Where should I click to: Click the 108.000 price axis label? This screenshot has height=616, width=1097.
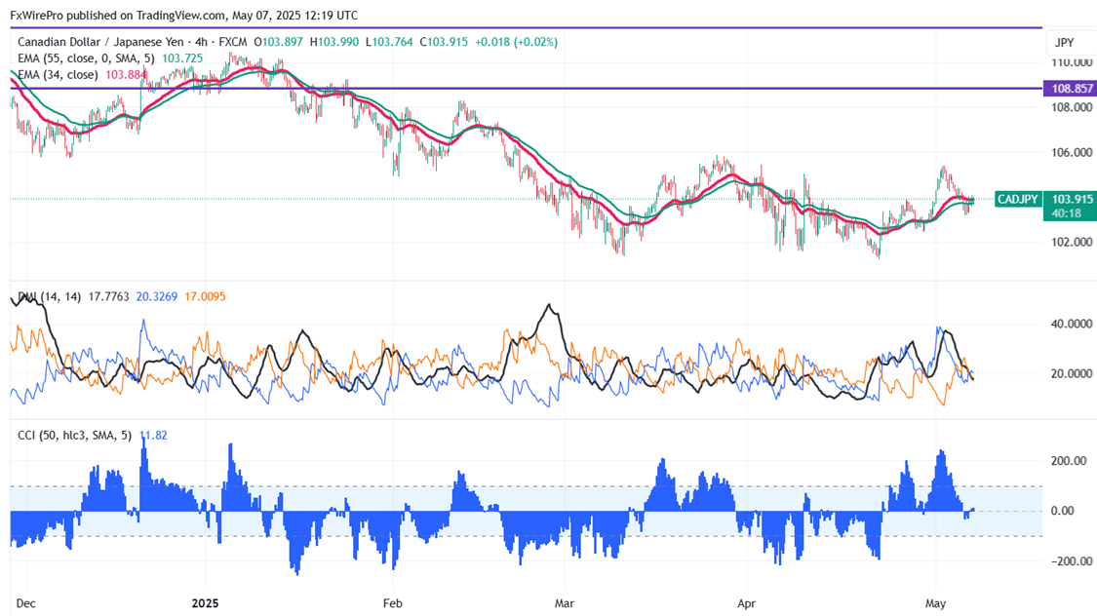coord(1072,107)
